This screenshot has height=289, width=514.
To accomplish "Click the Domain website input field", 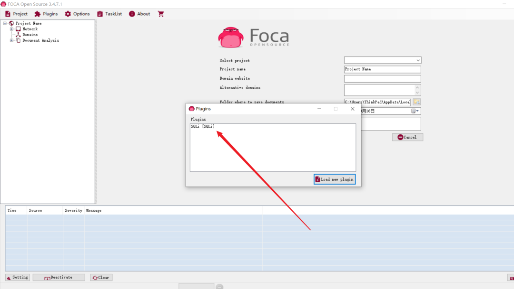I will [x=382, y=78].
